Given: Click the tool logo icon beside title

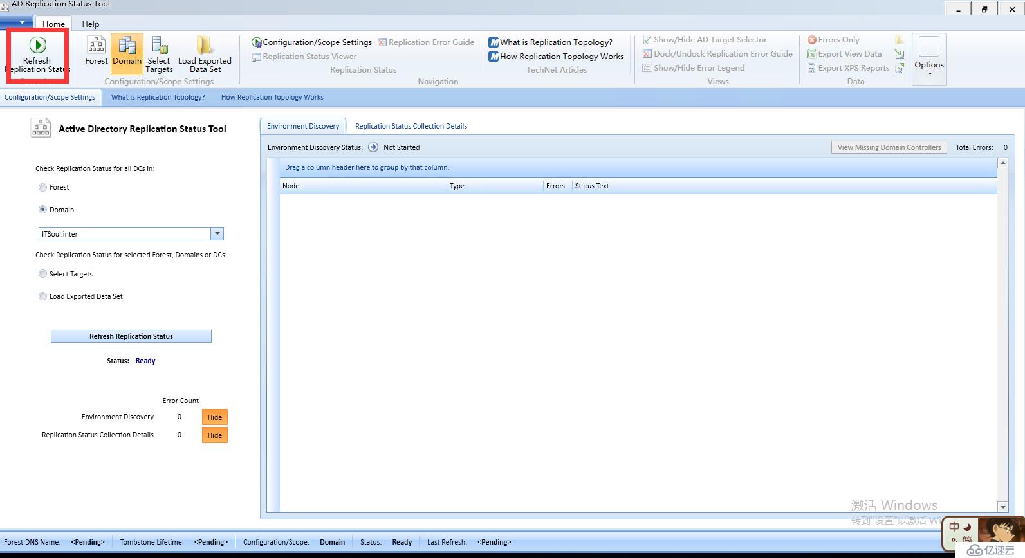Looking at the screenshot, I should 41,128.
